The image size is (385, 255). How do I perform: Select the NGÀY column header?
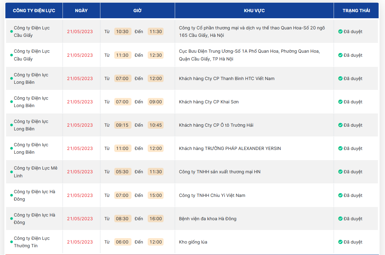tap(81, 10)
